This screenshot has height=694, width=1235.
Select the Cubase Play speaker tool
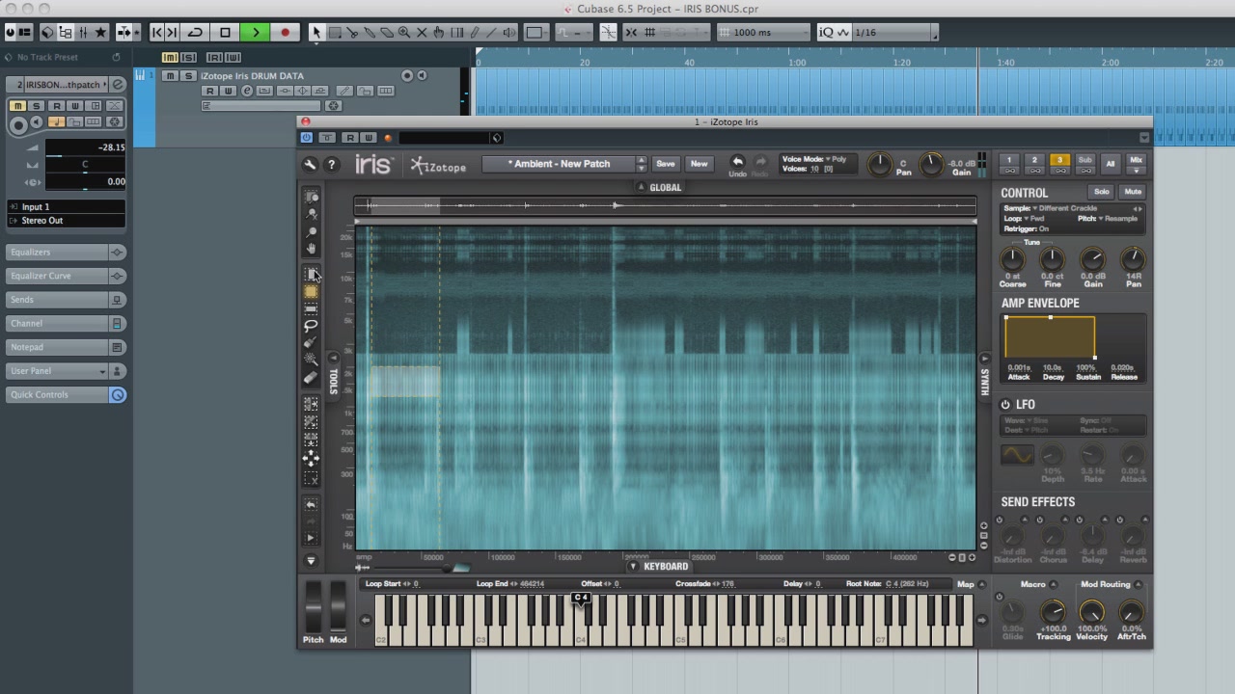coord(508,33)
